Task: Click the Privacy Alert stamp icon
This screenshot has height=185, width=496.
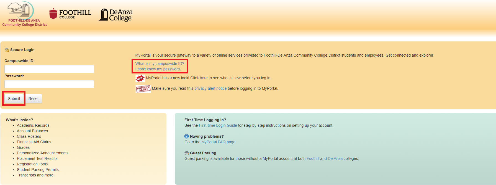Action: tap(143, 89)
